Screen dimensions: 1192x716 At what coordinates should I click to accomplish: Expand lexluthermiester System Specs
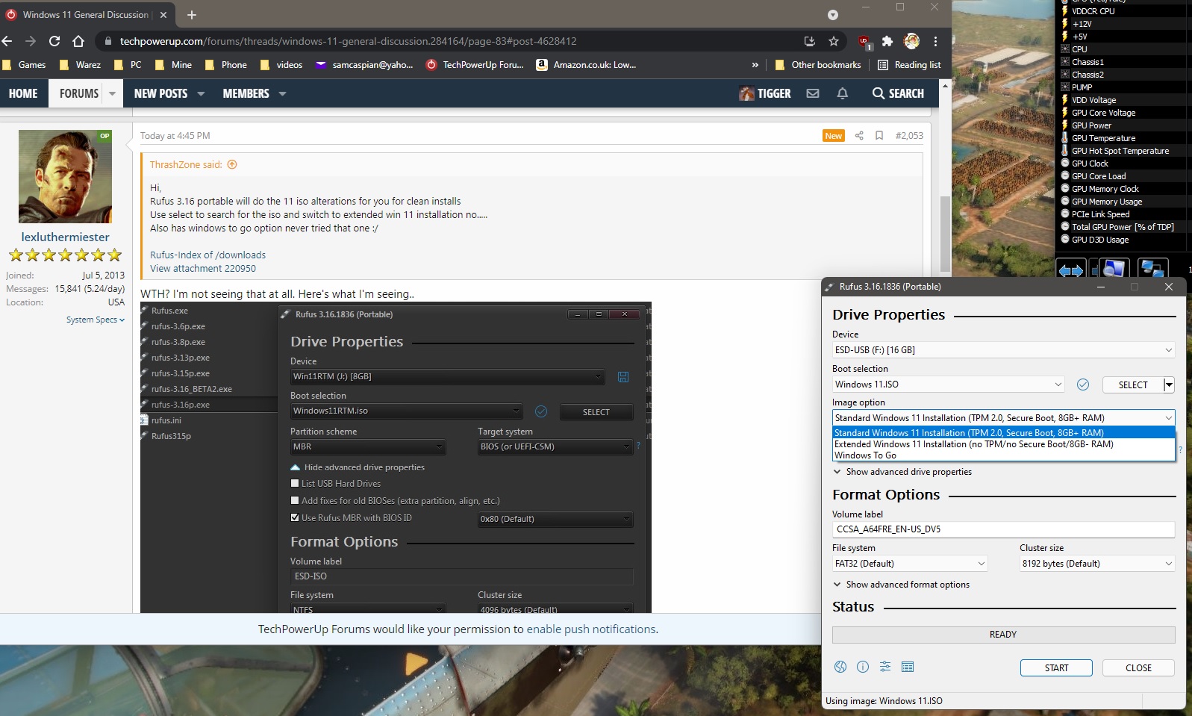pos(96,320)
